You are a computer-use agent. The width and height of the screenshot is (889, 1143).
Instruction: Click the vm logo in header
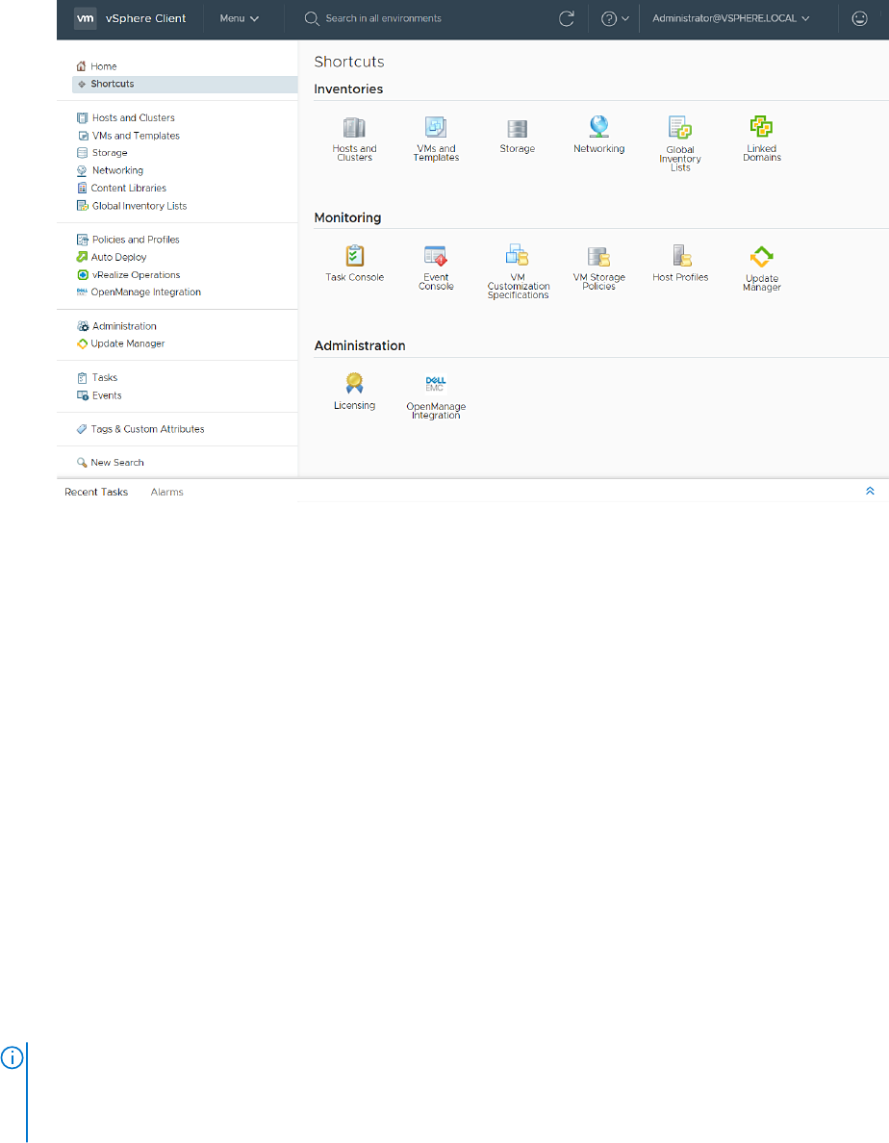pyautogui.click(x=86, y=18)
